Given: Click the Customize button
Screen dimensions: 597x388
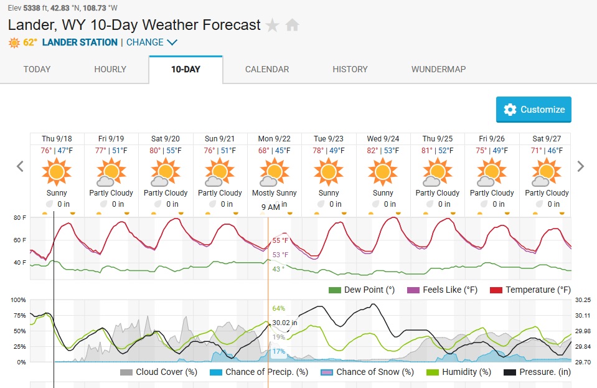Looking at the screenshot, I should tap(534, 110).
